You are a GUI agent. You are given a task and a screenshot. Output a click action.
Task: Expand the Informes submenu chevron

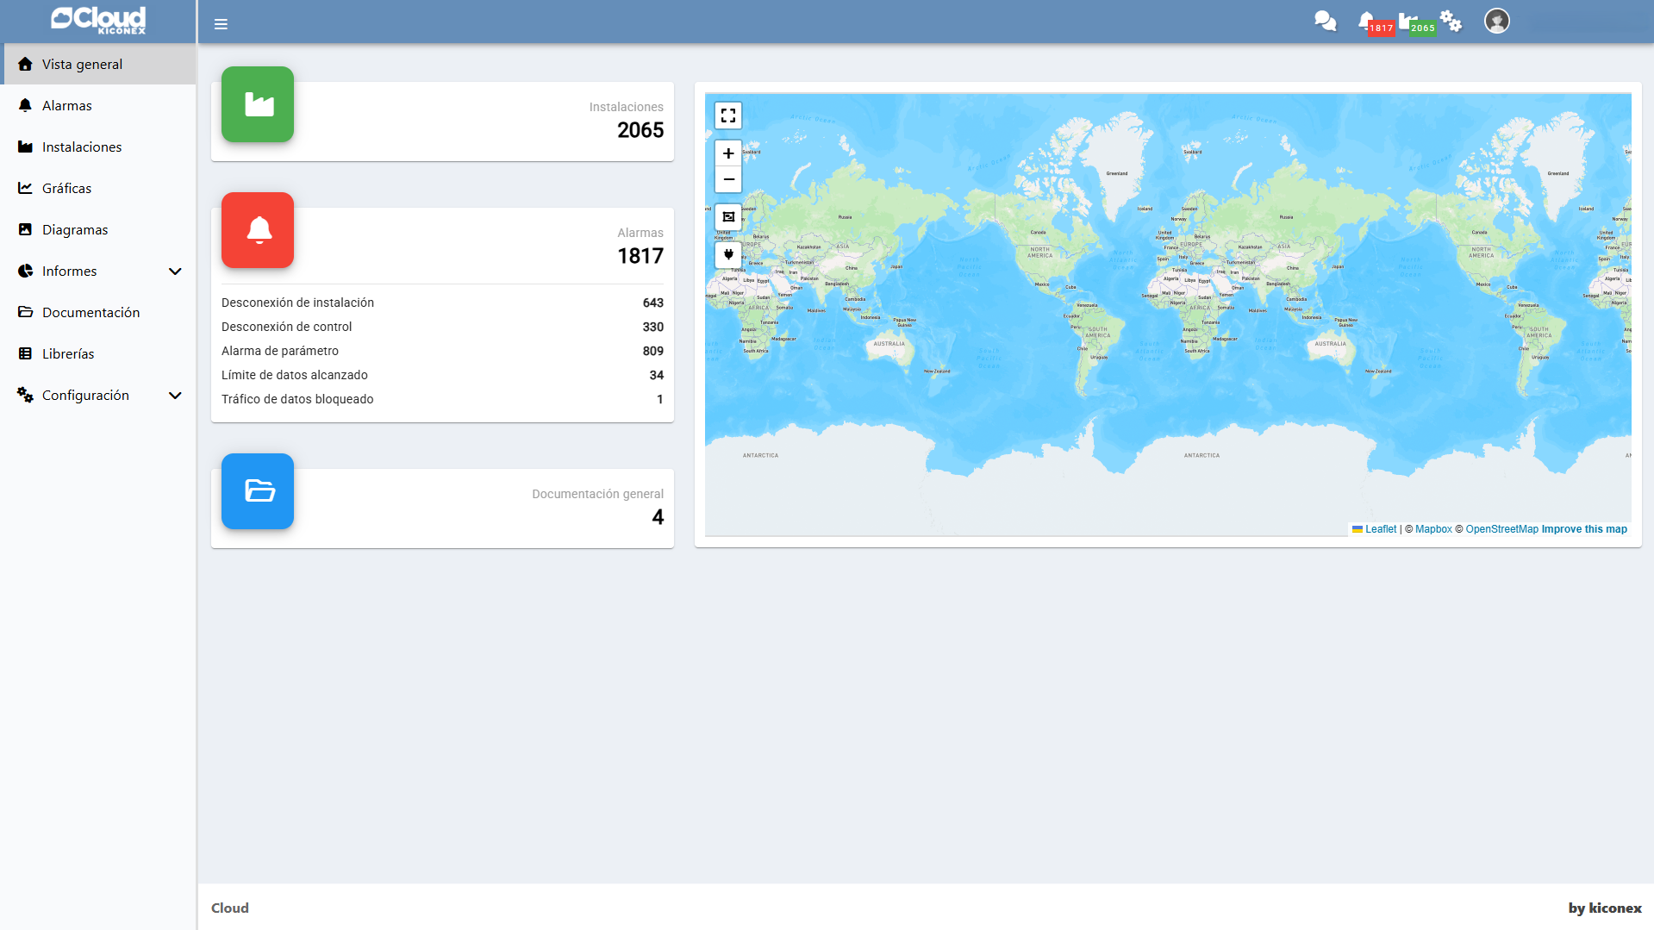pyautogui.click(x=175, y=272)
